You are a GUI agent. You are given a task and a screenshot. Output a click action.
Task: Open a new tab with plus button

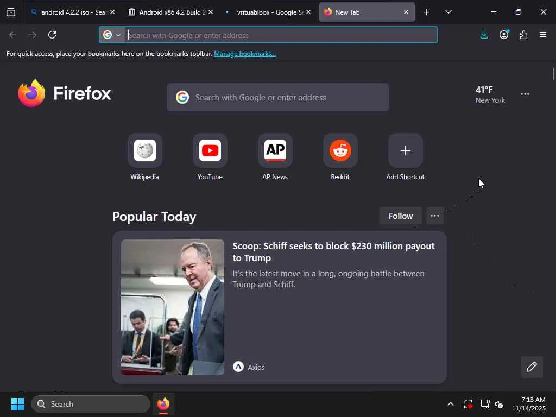427,12
